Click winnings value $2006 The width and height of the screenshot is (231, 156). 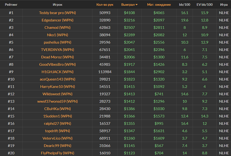point(129,57)
